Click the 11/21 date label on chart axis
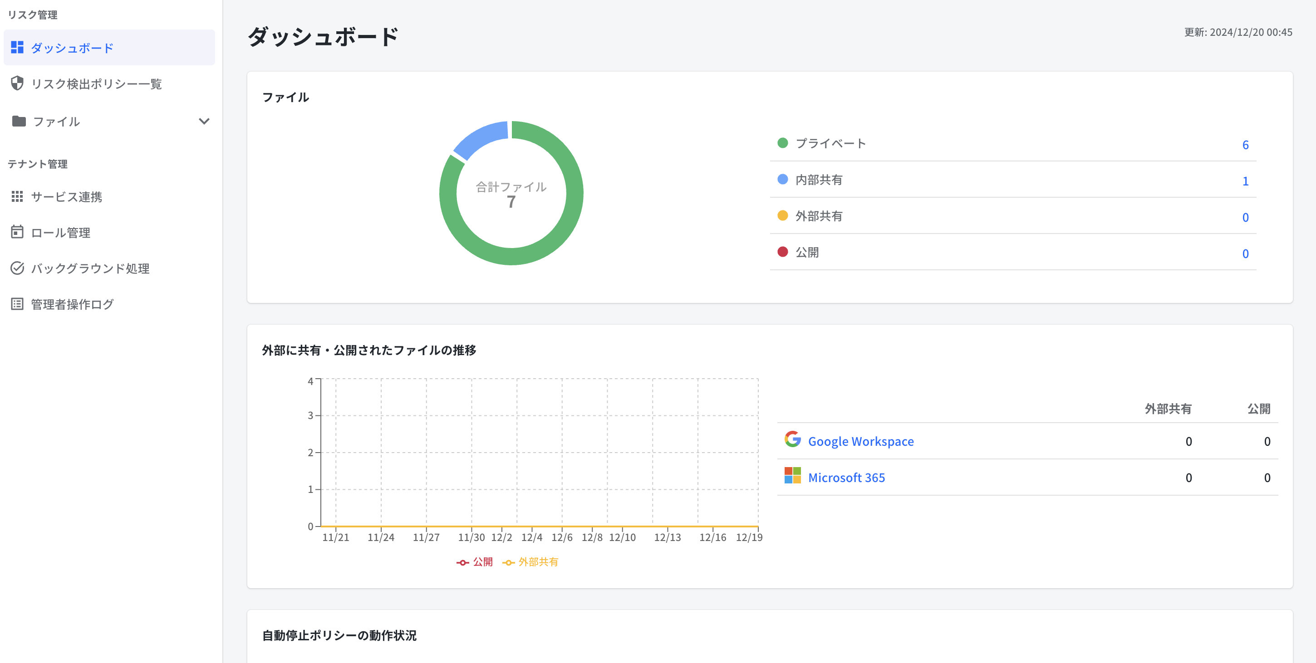The height and width of the screenshot is (663, 1316). coord(336,537)
